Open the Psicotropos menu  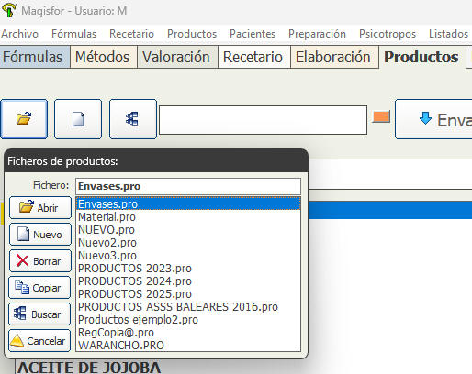[388, 34]
